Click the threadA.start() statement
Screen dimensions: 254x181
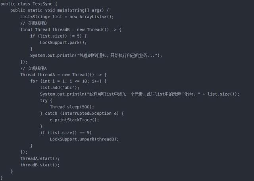pyautogui.click(x=40, y=158)
